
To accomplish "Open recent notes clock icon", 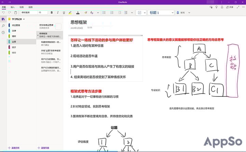I will click(3, 33).
